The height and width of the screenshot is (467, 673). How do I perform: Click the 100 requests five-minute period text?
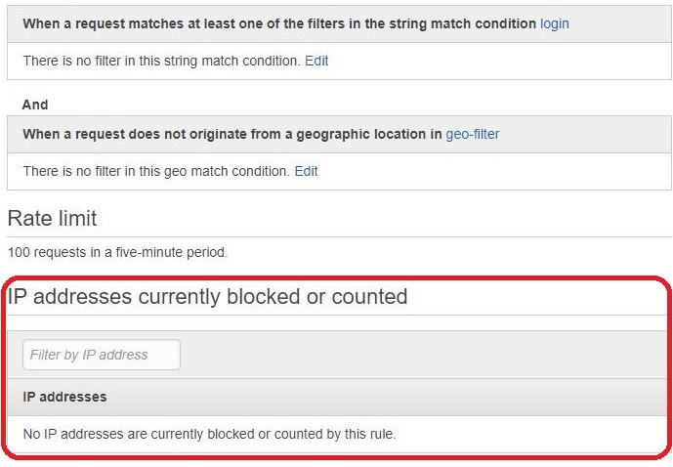(117, 252)
